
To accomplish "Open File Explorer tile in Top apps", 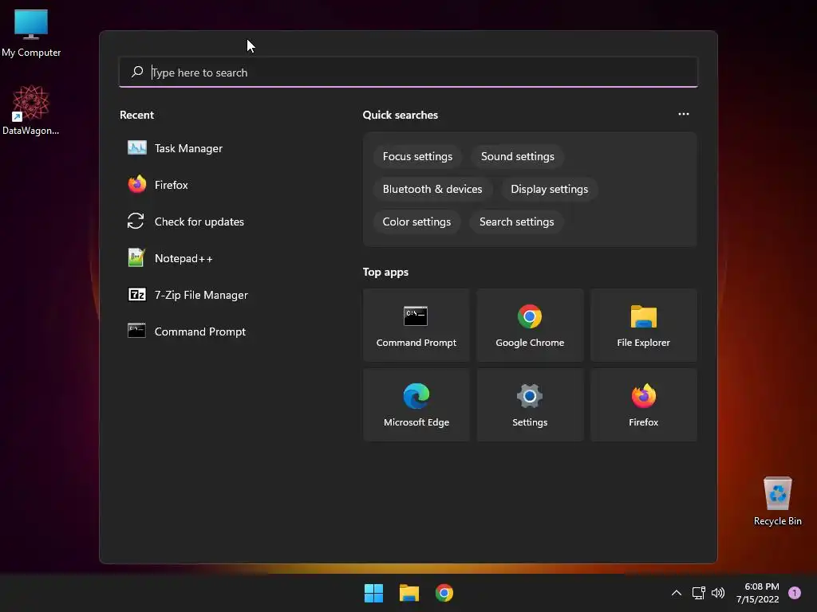I will tap(644, 325).
